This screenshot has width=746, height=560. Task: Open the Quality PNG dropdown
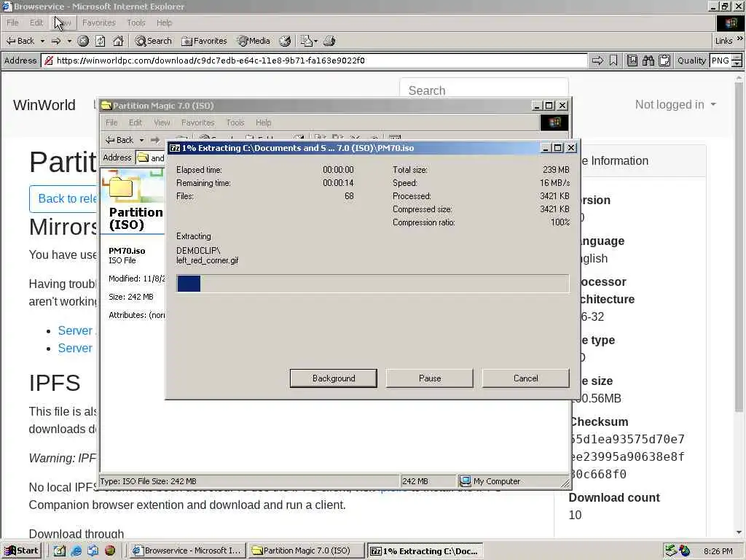726,61
